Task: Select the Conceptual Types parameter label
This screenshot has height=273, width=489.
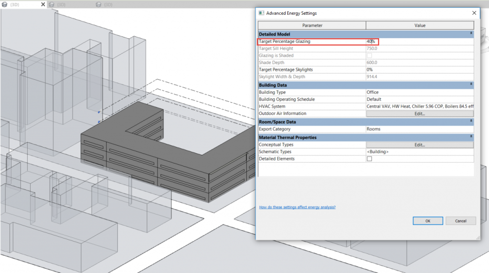Action: tap(276, 145)
